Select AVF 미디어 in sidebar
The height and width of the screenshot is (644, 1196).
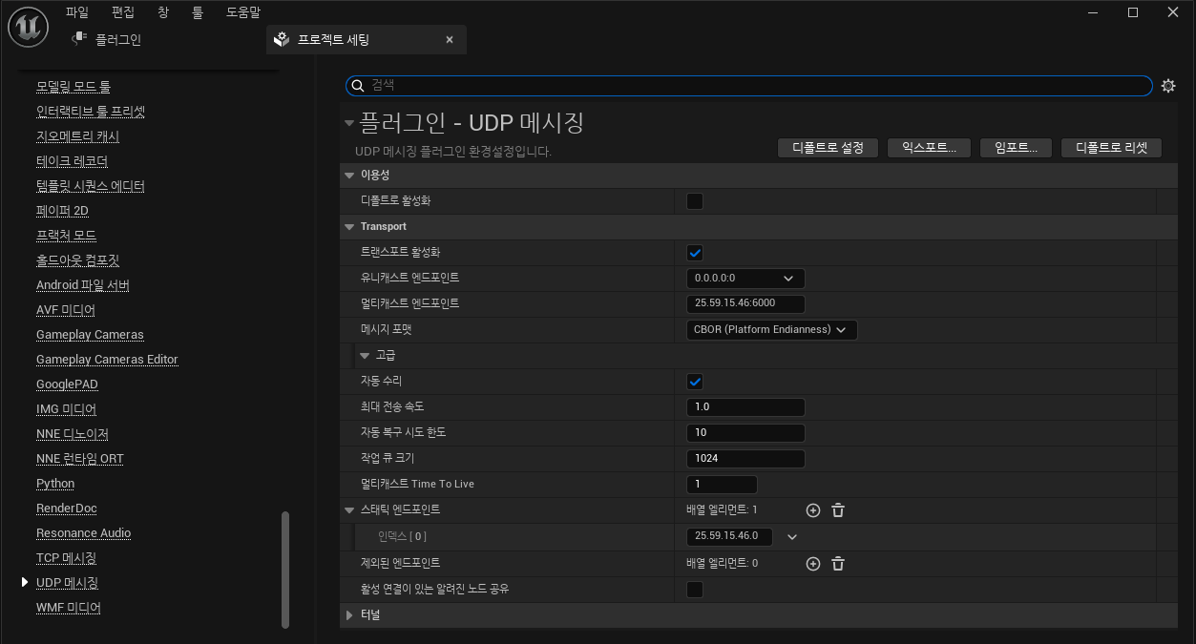[x=66, y=310]
